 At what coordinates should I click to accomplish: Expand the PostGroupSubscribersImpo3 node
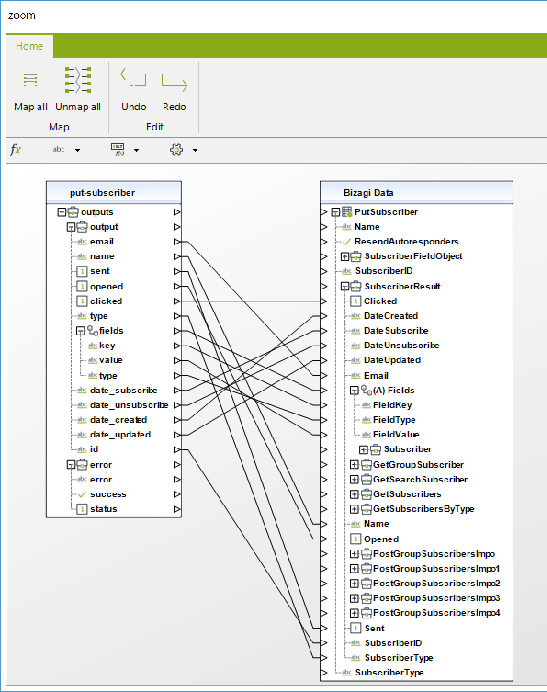click(354, 598)
